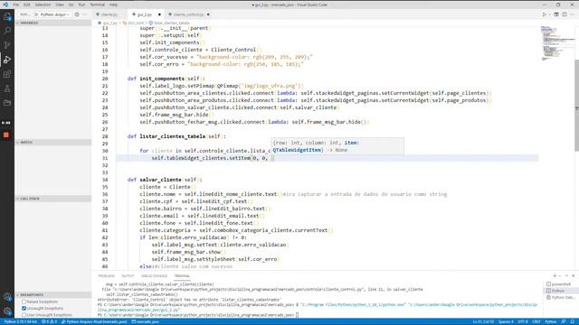Collapse the BREAKPOINTS section

coord(53,295)
